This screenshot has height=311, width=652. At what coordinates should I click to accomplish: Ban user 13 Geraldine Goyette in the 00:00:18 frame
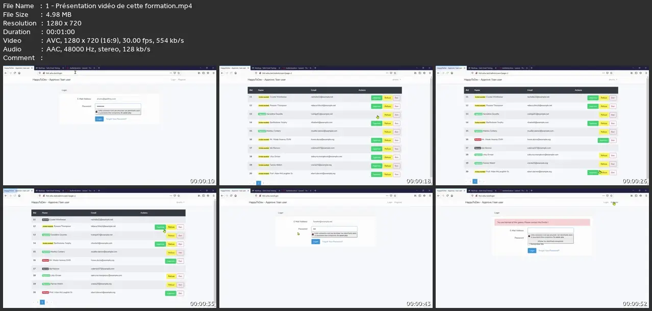(x=396, y=115)
